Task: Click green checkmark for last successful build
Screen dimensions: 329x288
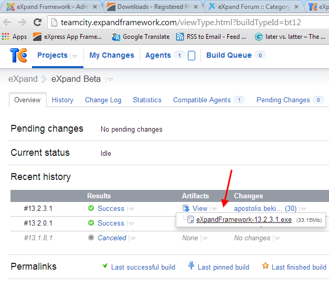Action: (x=105, y=266)
